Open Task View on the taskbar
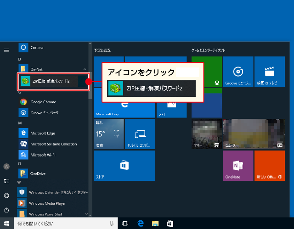Image resolution: width=294 pixels, height=229 pixels. pos(125,223)
